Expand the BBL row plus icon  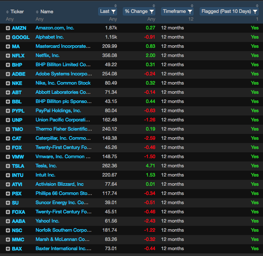pyautogui.click(x=8, y=102)
